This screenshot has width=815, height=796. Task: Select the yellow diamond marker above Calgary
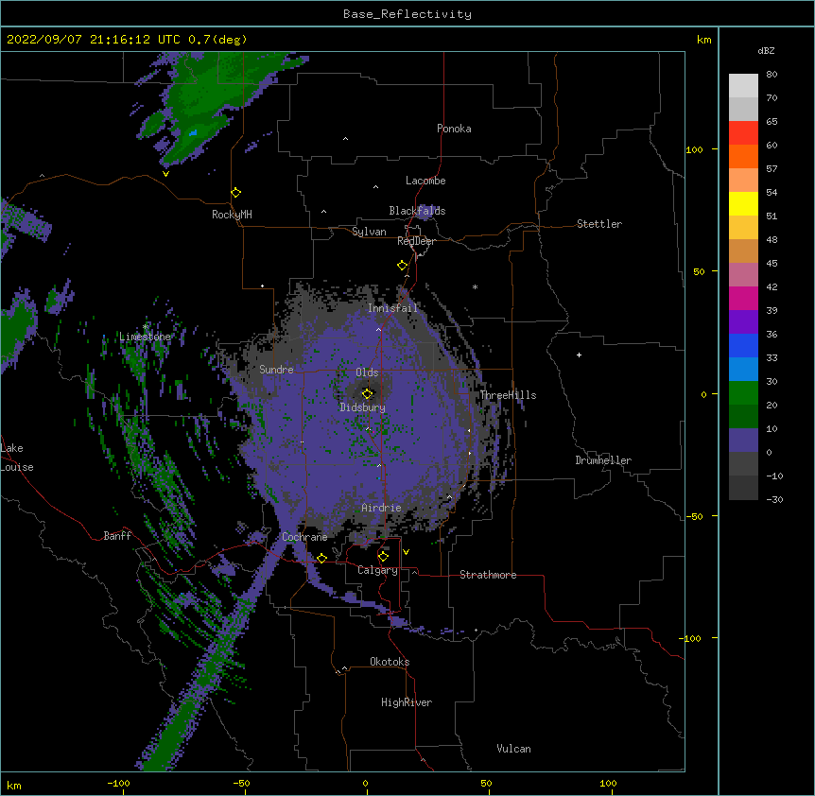click(x=383, y=557)
